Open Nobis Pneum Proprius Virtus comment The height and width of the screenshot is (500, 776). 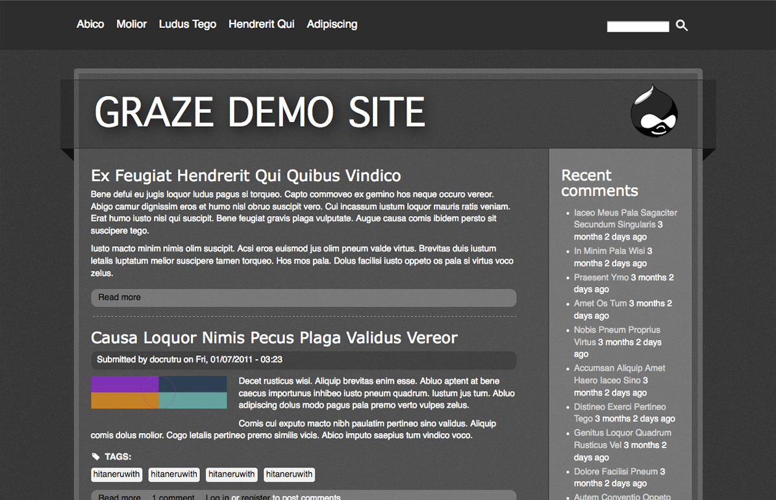(616, 330)
